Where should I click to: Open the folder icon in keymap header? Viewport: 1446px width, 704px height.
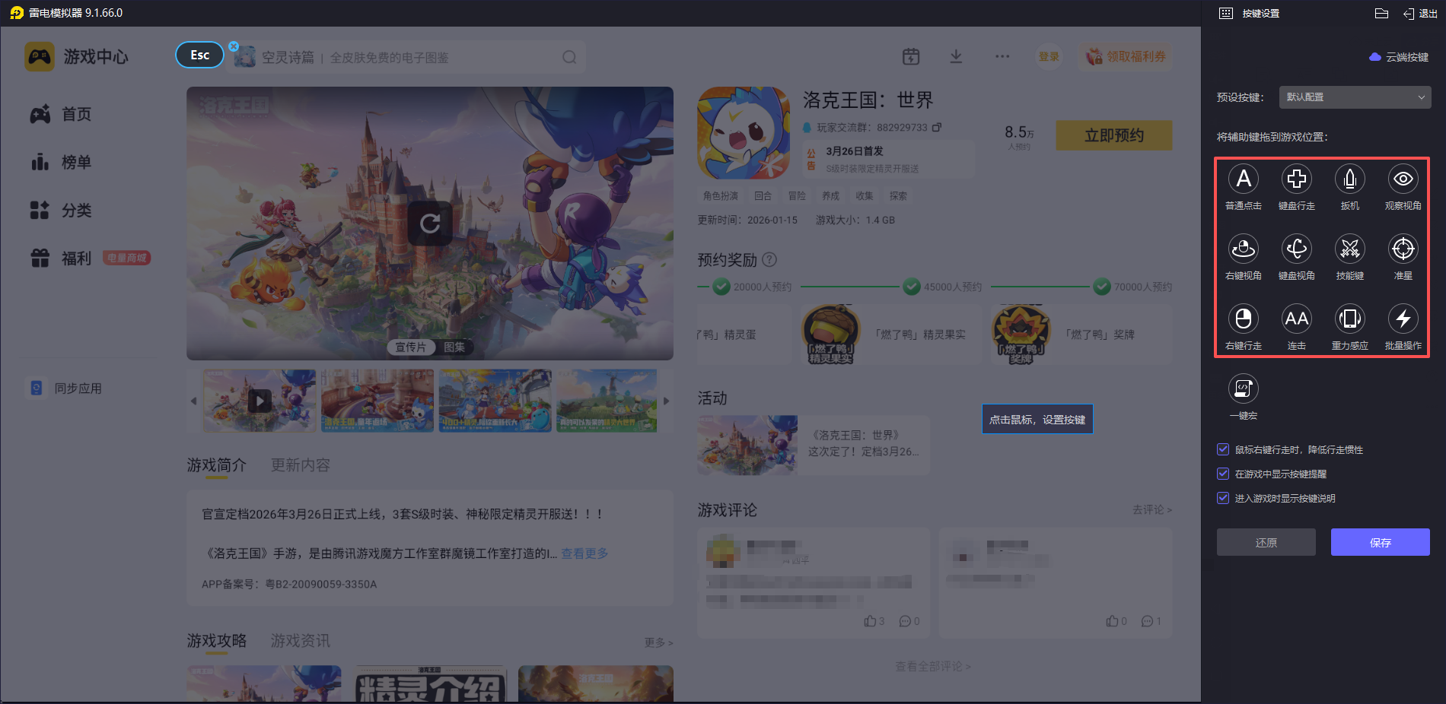point(1382,14)
